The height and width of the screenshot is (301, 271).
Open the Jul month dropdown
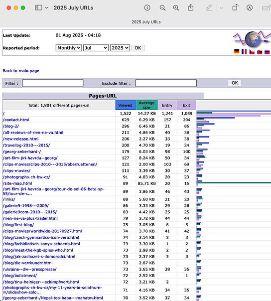coord(96,48)
